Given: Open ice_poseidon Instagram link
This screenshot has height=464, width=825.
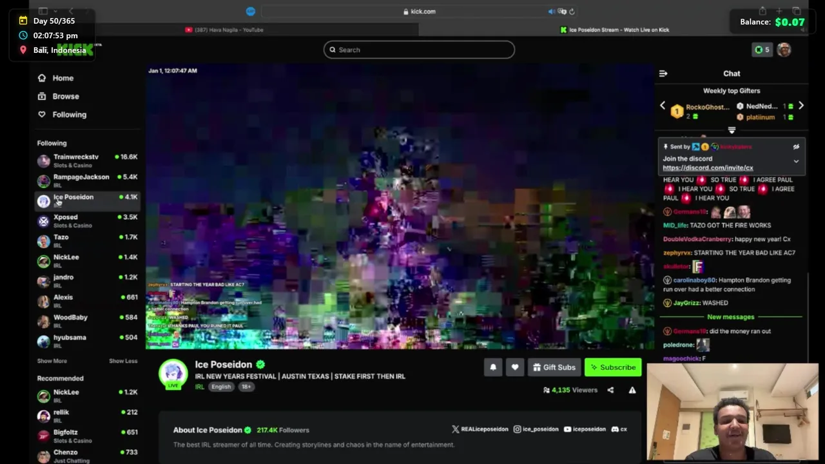Looking at the screenshot, I should (536, 429).
